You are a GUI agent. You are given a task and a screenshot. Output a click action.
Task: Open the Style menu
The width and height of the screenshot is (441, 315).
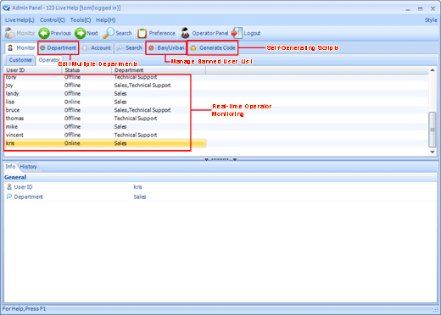(x=431, y=20)
